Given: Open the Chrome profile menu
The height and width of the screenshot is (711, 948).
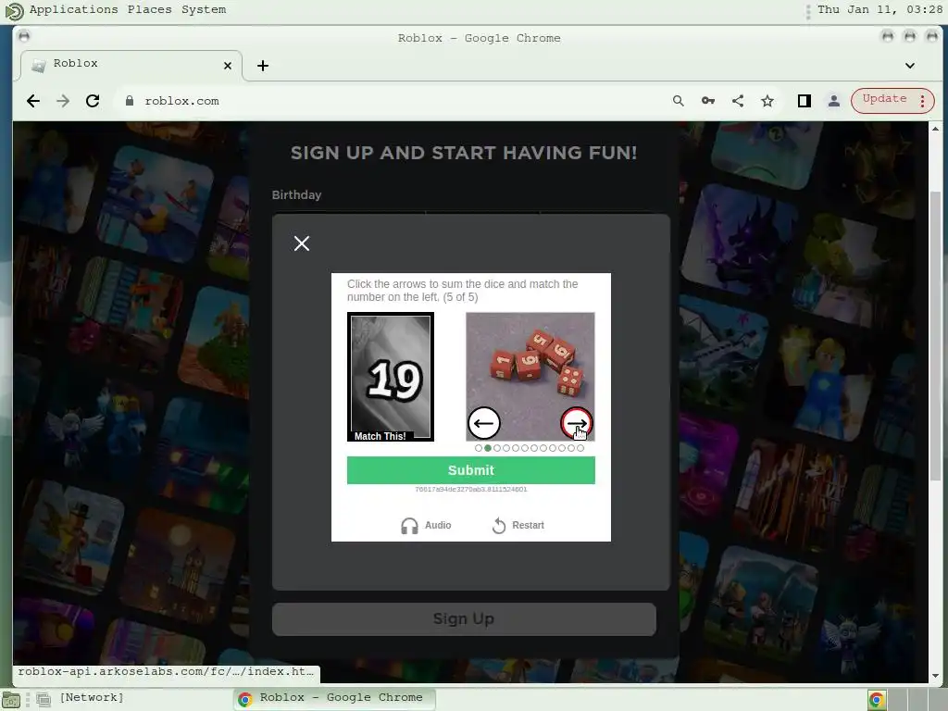Looking at the screenshot, I should pos(834,101).
